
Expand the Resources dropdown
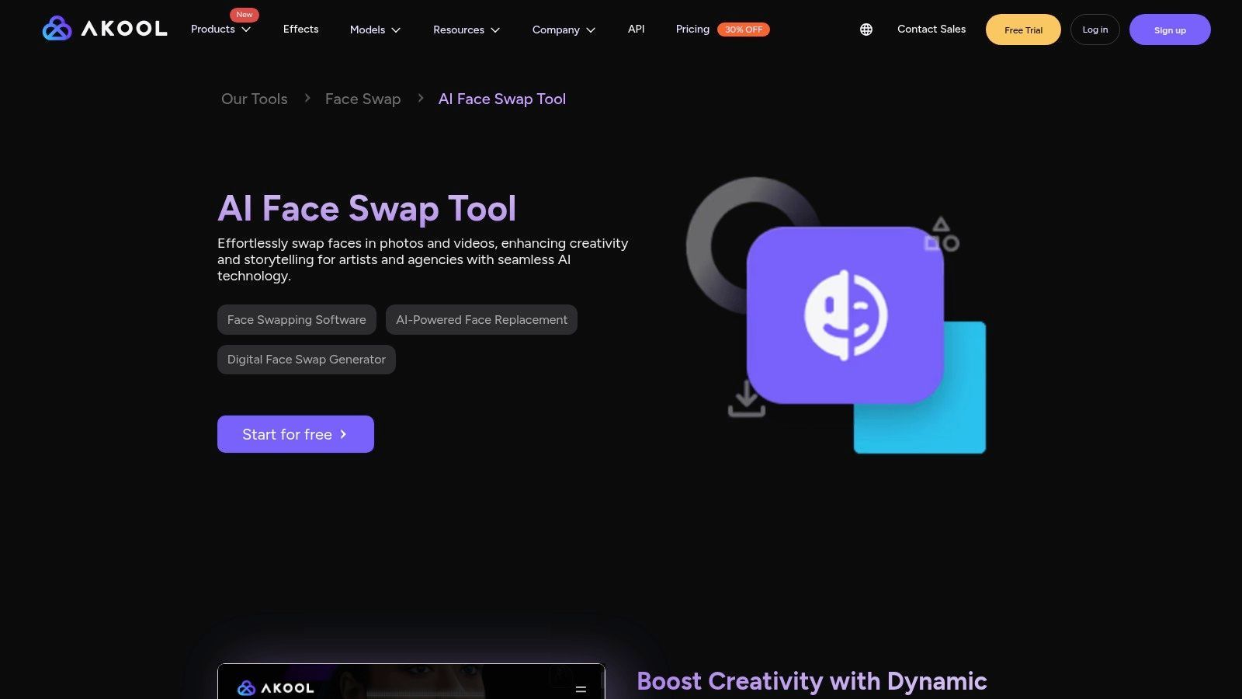coord(466,30)
